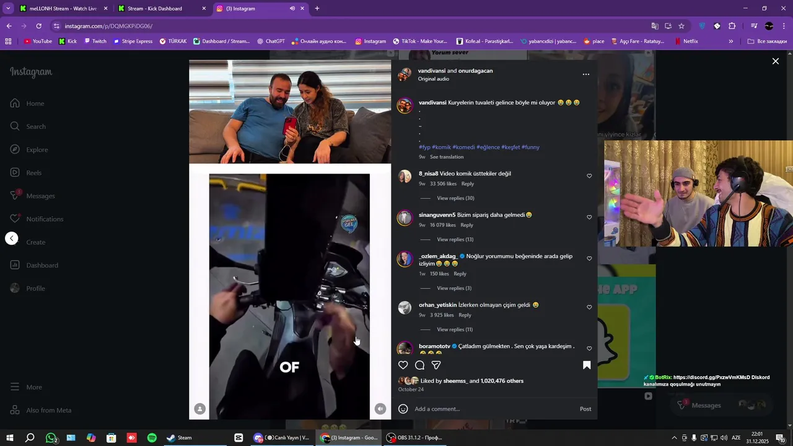Open the More menu in sidebar
This screenshot has width=793, height=446.
coord(26,387)
